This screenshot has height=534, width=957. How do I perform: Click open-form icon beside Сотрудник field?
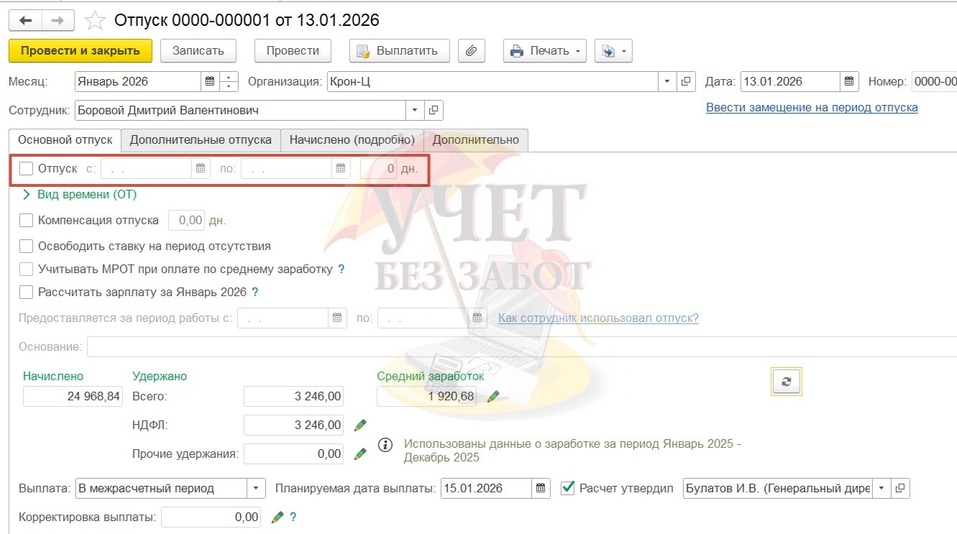434,111
